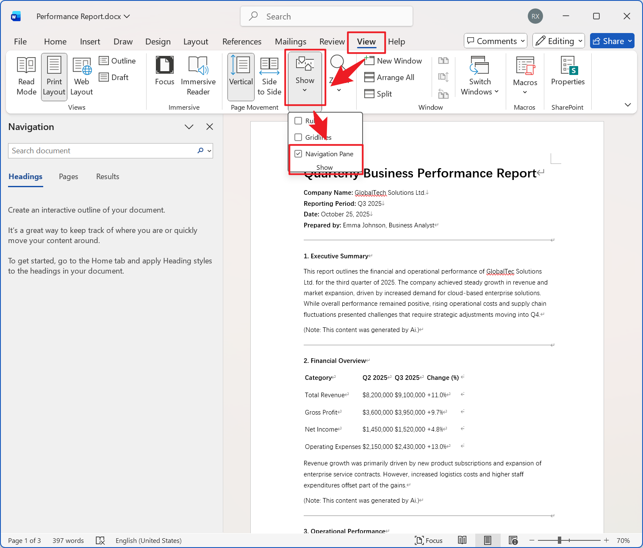Enable Focus mode in the ribbon
This screenshot has width=643, height=548.
click(x=164, y=77)
